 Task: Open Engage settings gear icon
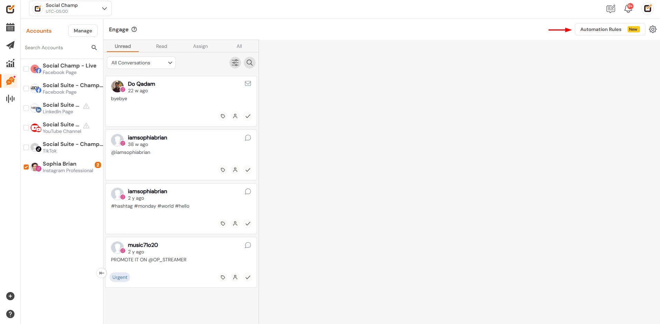point(652,29)
